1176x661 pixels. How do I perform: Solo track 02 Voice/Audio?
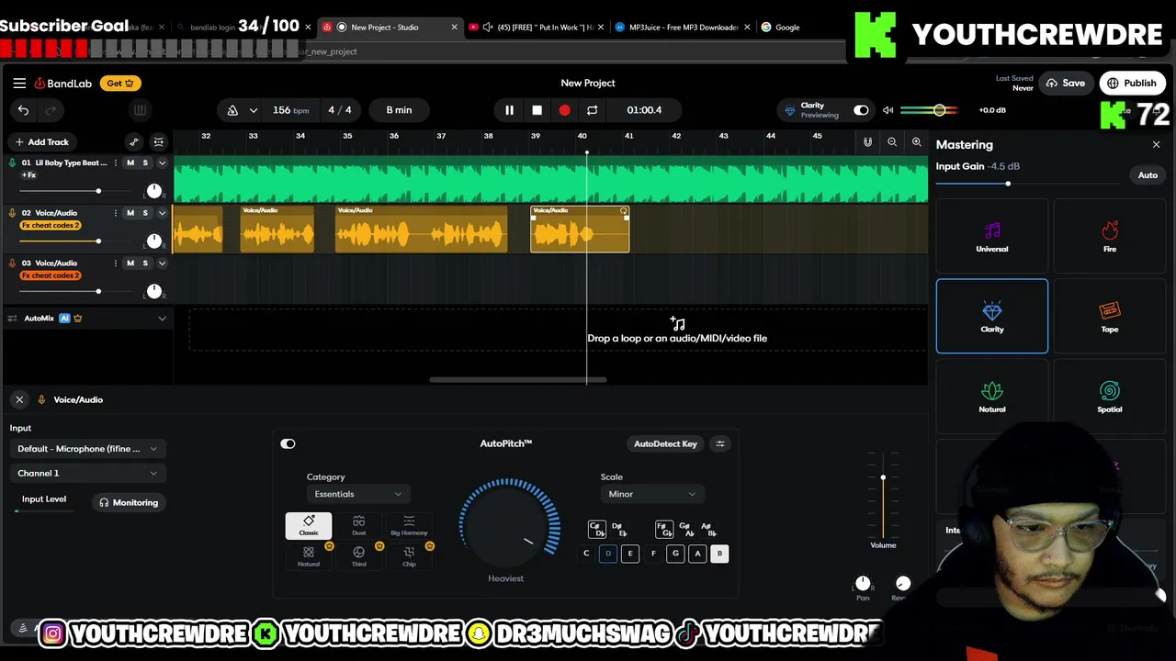(x=144, y=213)
